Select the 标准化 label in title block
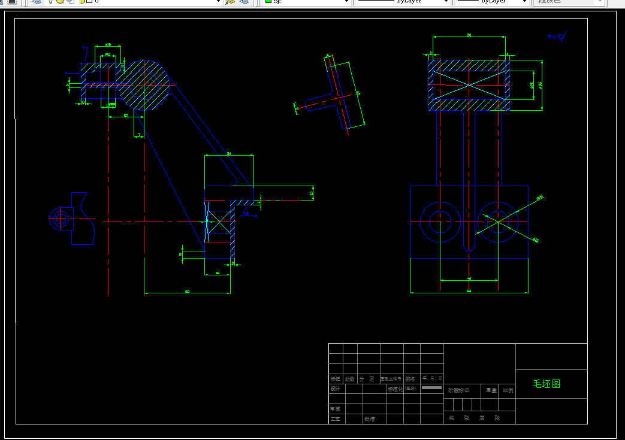The width and height of the screenshot is (625, 440). (395, 389)
